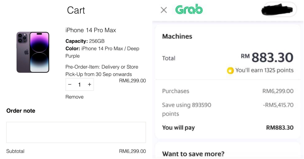Remove the iPhone 14 Pro Max from cart
This screenshot has width=304, height=159.
coord(74,97)
